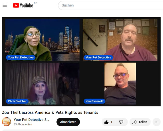
Task: Click the Zoo Theft across America video title
Action: tap(50, 112)
